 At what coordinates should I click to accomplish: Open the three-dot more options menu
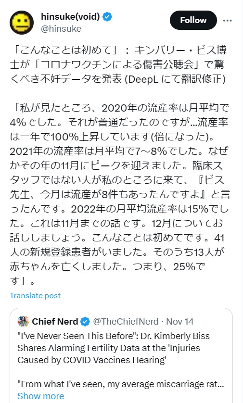tap(227, 21)
